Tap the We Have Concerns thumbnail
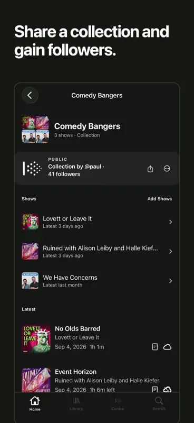Screen dimensions: 194x423 30,281
